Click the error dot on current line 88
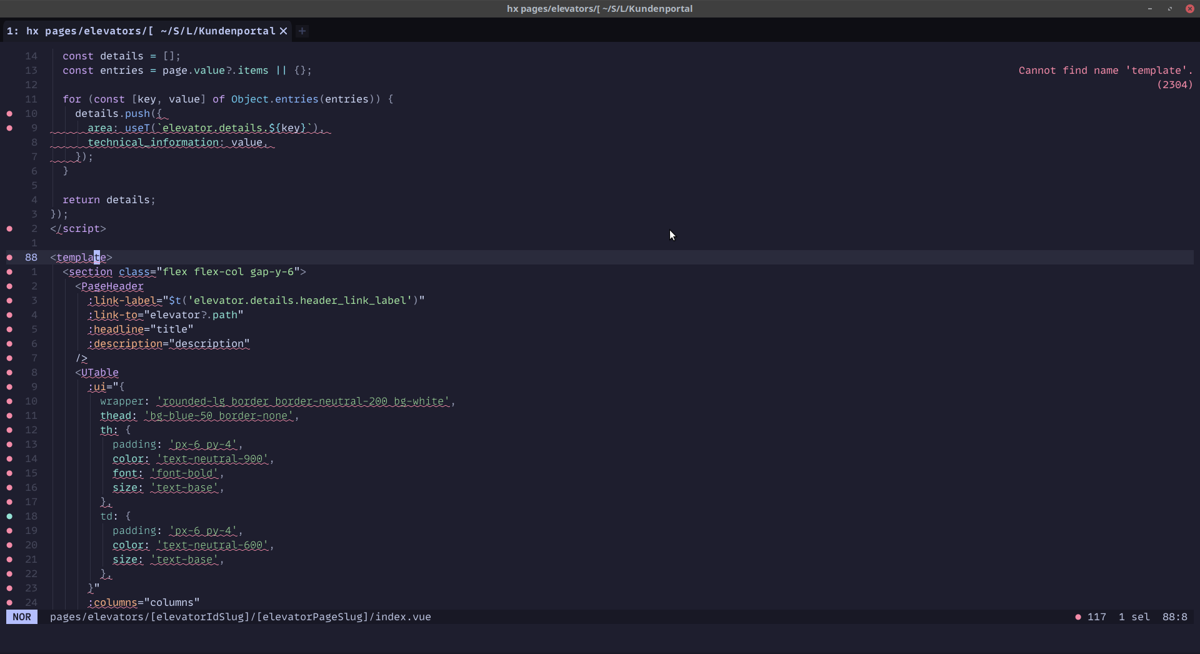This screenshot has width=1200, height=654. click(9, 258)
